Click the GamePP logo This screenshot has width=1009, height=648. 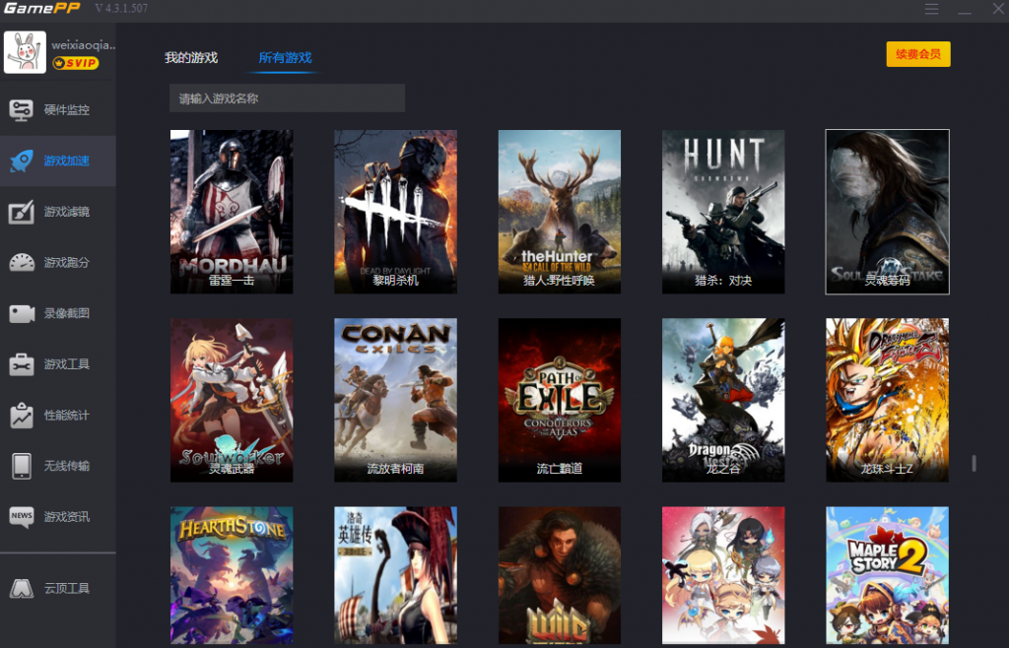[41, 8]
